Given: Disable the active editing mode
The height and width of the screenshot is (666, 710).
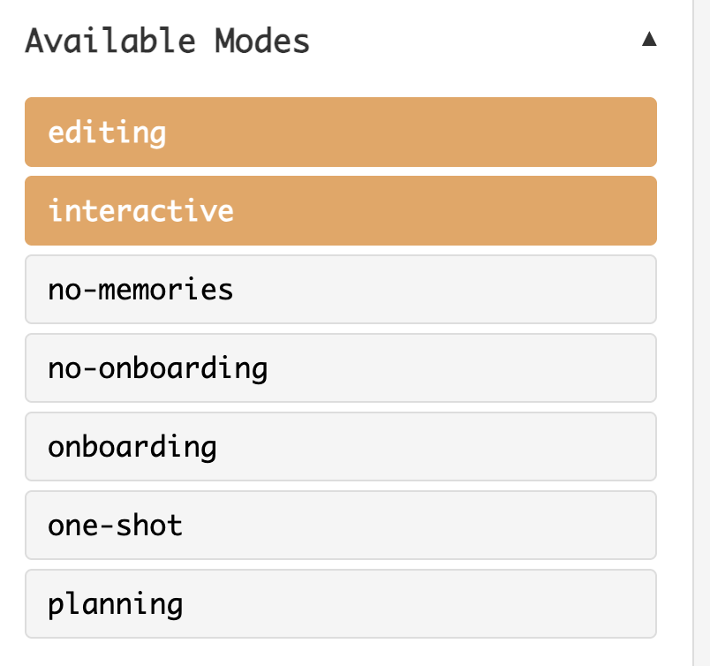Looking at the screenshot, I should pyautogui.click(x=341, y=132).
